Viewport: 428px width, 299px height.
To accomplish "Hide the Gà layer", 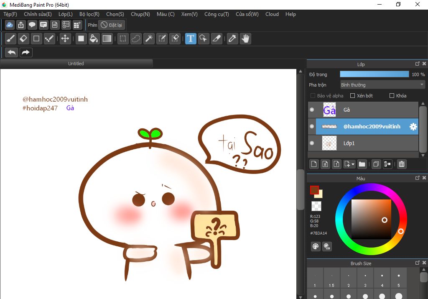I will (312, 110).
